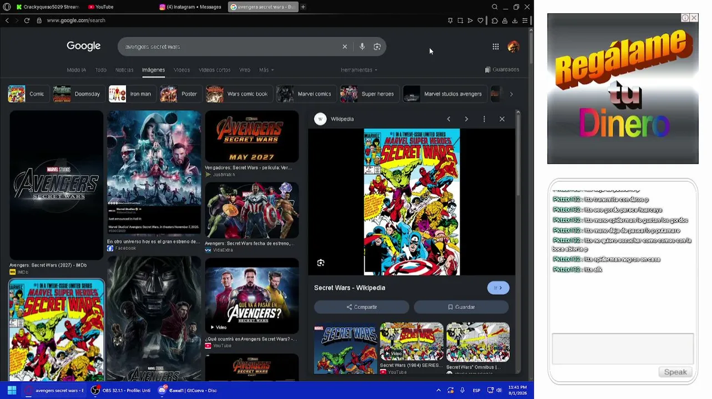
Task: Search by image with Google Lens icon
Action: tap(377, 47)
